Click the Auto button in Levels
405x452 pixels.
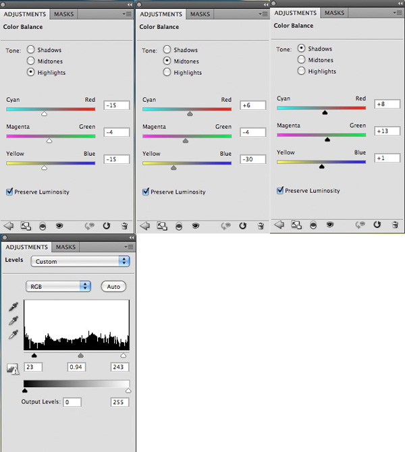tap(113, 287)
